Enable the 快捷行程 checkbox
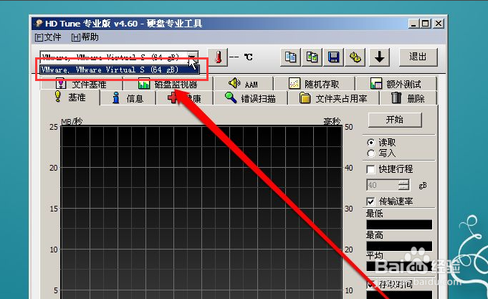Image resolution: width=488 pixels, height=299 pixels. 370,169
